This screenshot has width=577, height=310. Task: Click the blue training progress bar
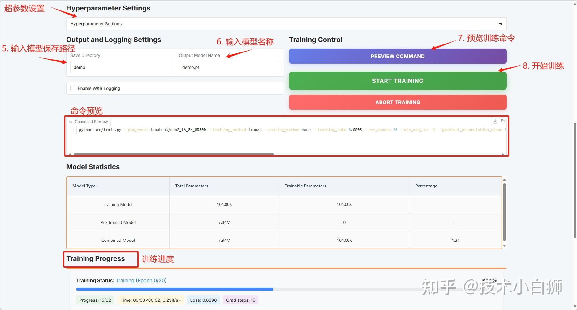coord(175,289)
